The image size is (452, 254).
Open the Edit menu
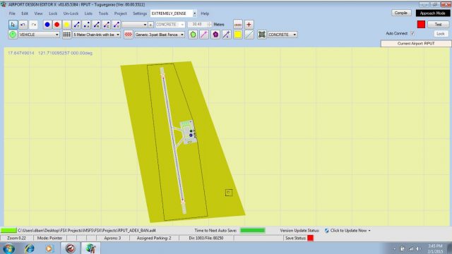coord(25,13)
